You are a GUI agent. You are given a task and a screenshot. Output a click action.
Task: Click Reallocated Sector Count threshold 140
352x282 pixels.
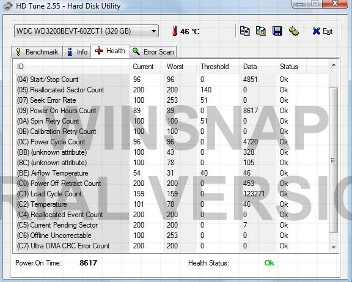[x=206, y=90]
